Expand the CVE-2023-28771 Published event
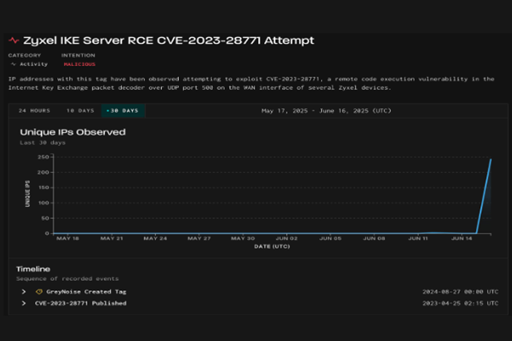 coord(23,303)
